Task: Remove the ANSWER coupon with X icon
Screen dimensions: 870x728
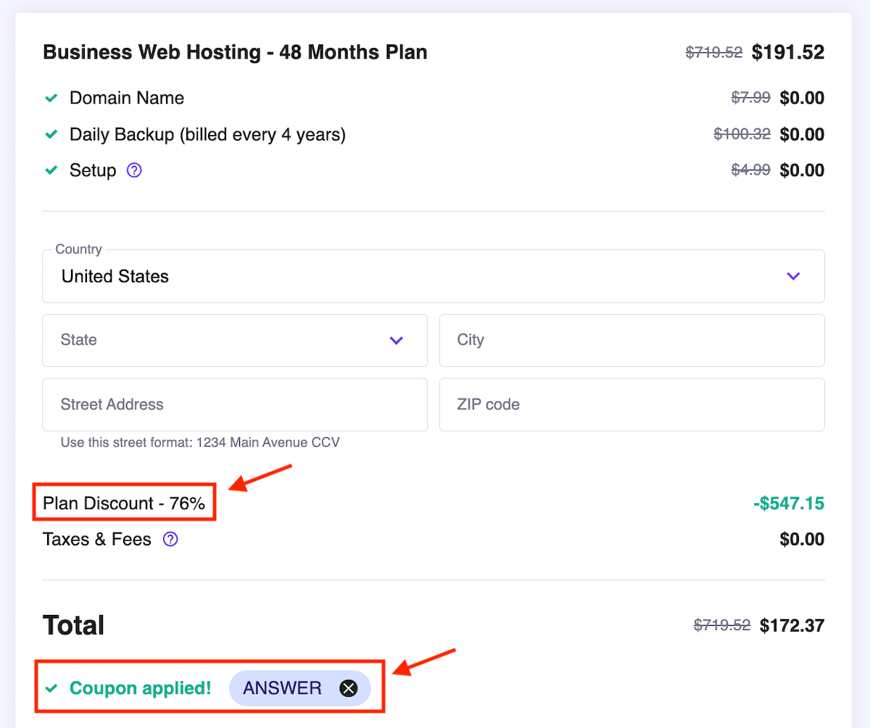Action: pyautogui.click(x=349, y=688)
